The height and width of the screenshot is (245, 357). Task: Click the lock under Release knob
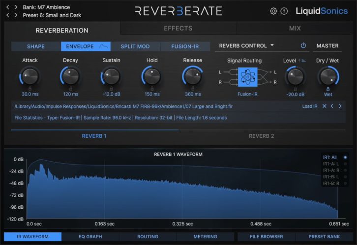click(x=193, y=89)
